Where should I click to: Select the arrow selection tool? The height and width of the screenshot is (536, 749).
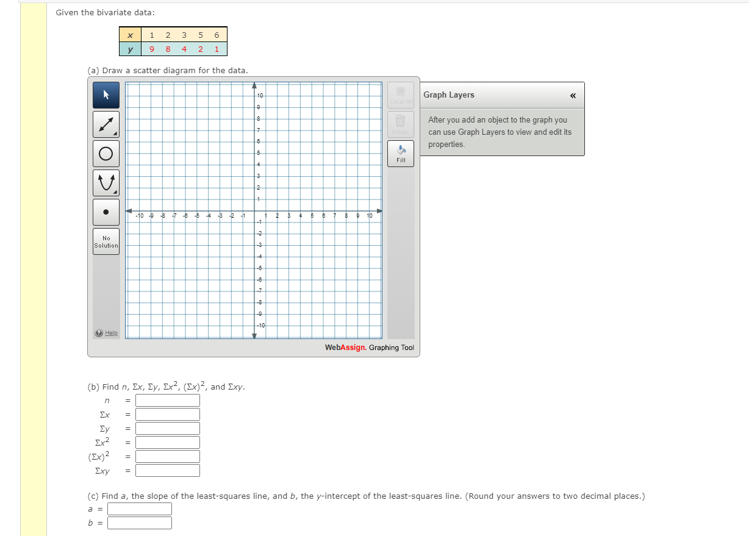tap(106, 95)
